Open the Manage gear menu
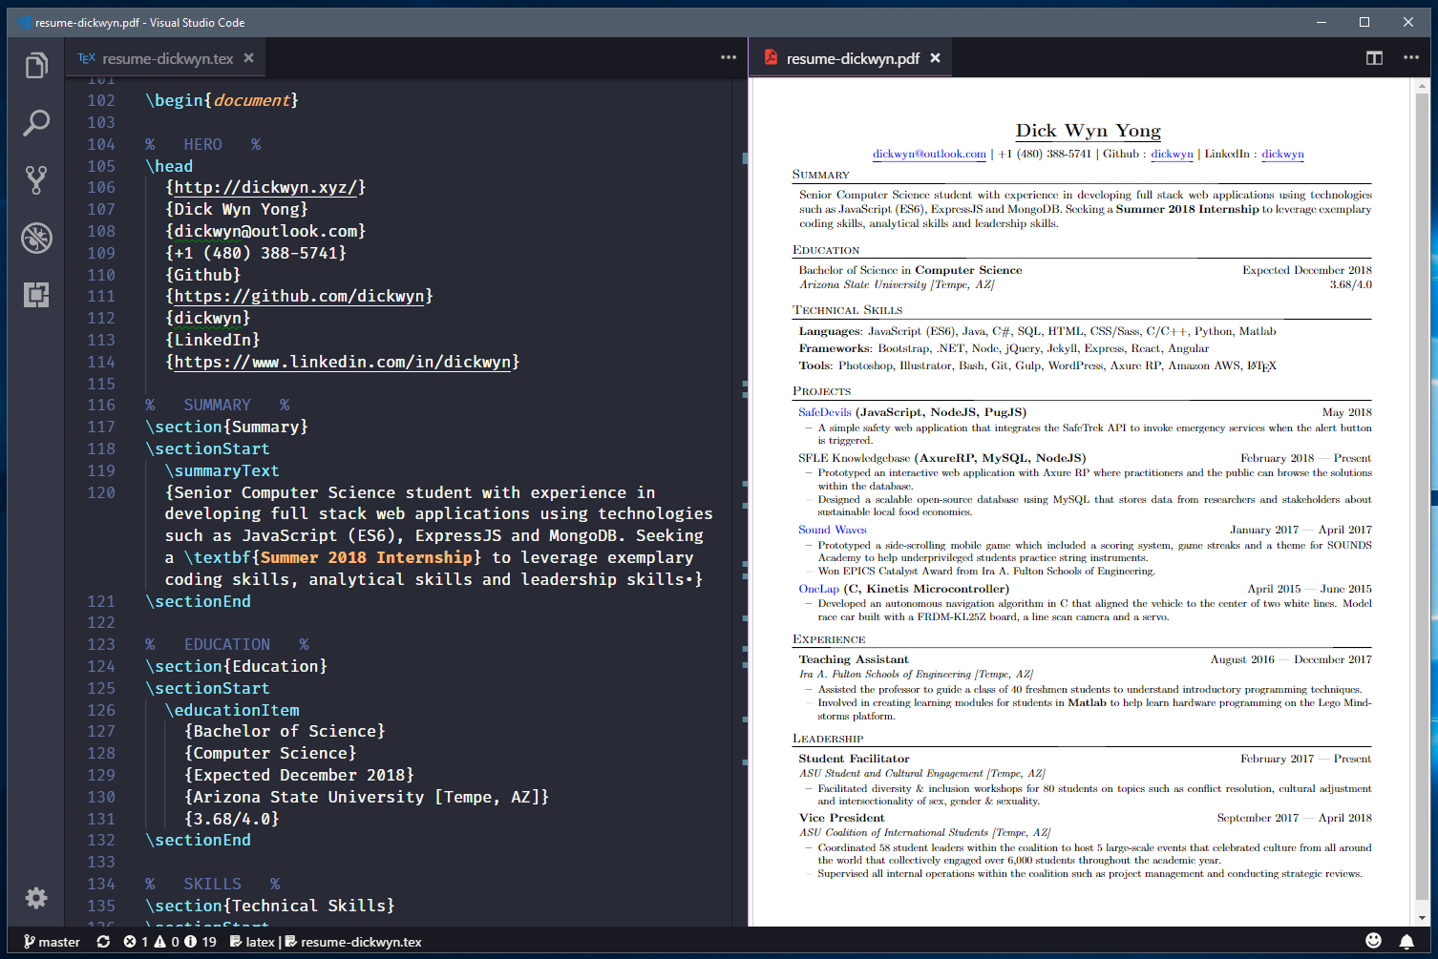The height and width of the screenshot is (959, 1438). [36, 898]
